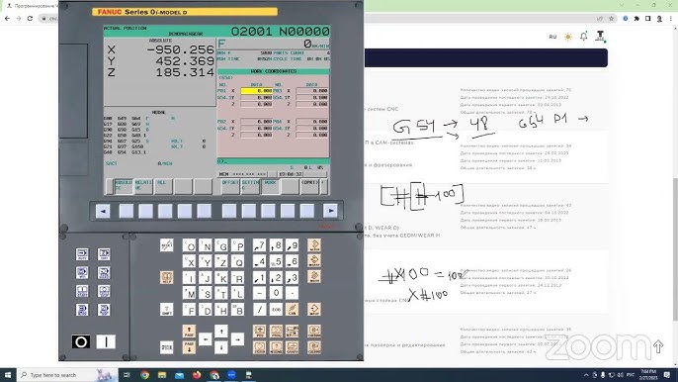Click the highlighted yellow X data field
The width and height of the screenshot is (678, 382).
256,91
